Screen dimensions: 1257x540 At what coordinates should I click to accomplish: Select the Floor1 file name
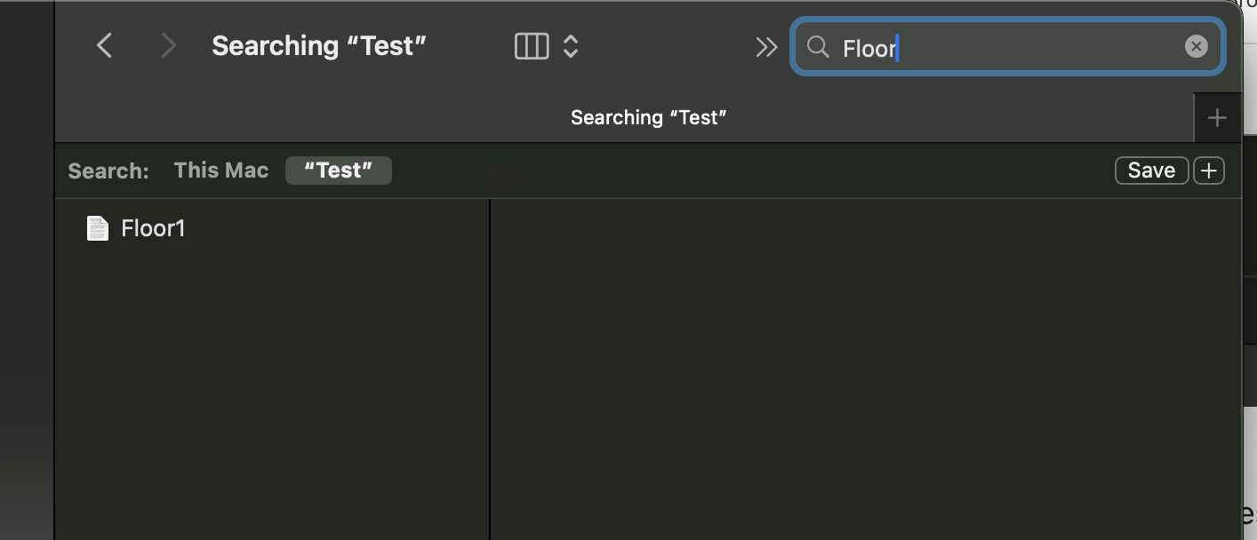153,228
